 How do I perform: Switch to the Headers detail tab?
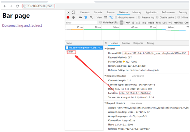(114, 43)
